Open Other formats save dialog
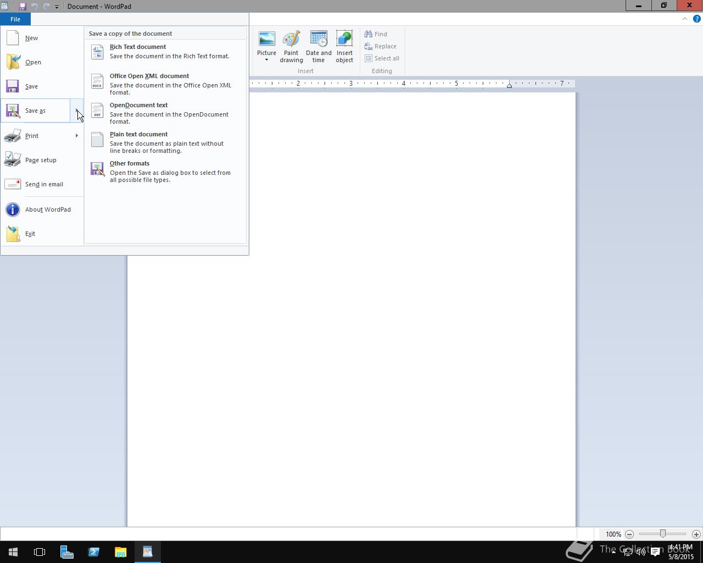The width and height of the screenshot is (703, 563). pyautogui.click(x=165, y=172)
